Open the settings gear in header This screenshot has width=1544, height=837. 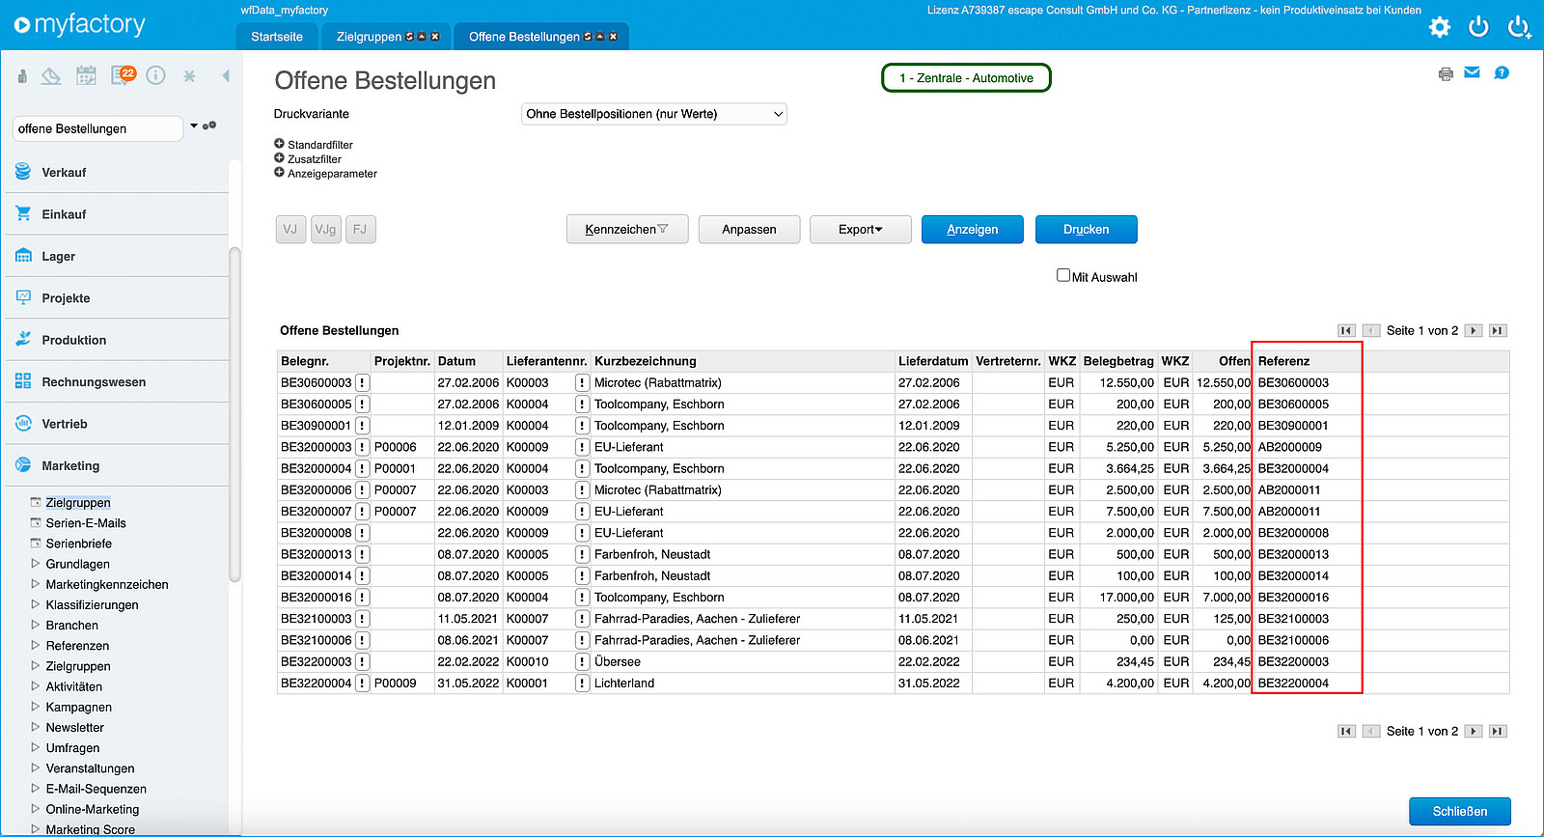pyautogui.click(x=1440, y=27)
